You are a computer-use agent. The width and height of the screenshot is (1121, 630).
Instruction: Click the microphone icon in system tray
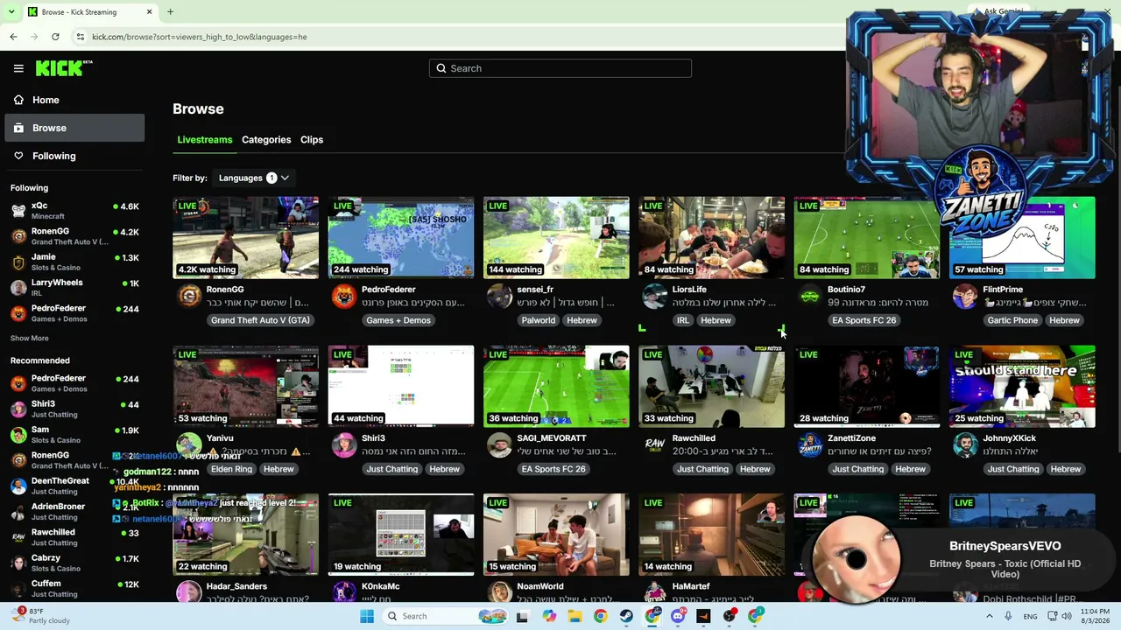1008,616
